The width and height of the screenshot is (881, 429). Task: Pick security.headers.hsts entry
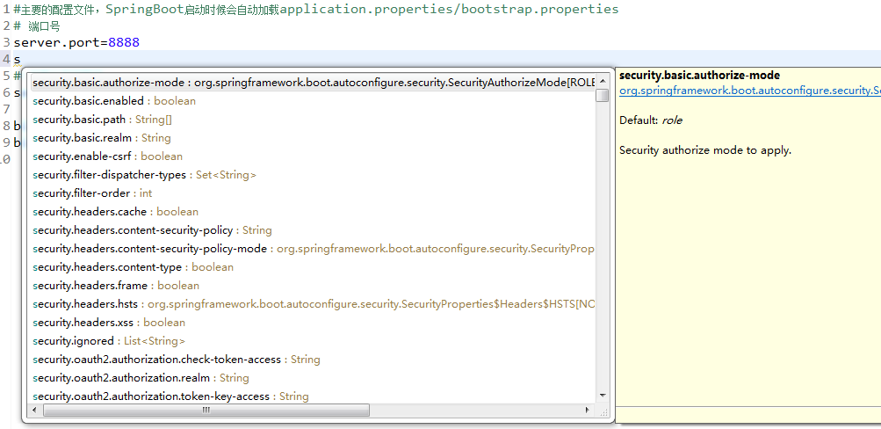click(313, 304)
